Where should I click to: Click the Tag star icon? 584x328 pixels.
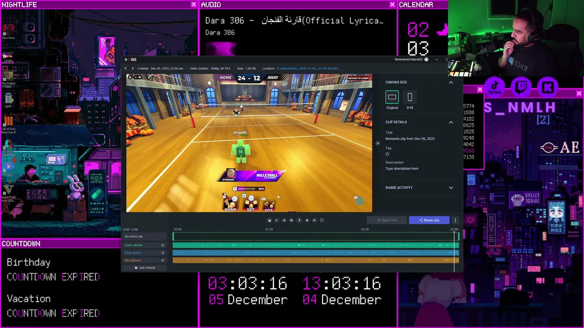click(387, 154)
